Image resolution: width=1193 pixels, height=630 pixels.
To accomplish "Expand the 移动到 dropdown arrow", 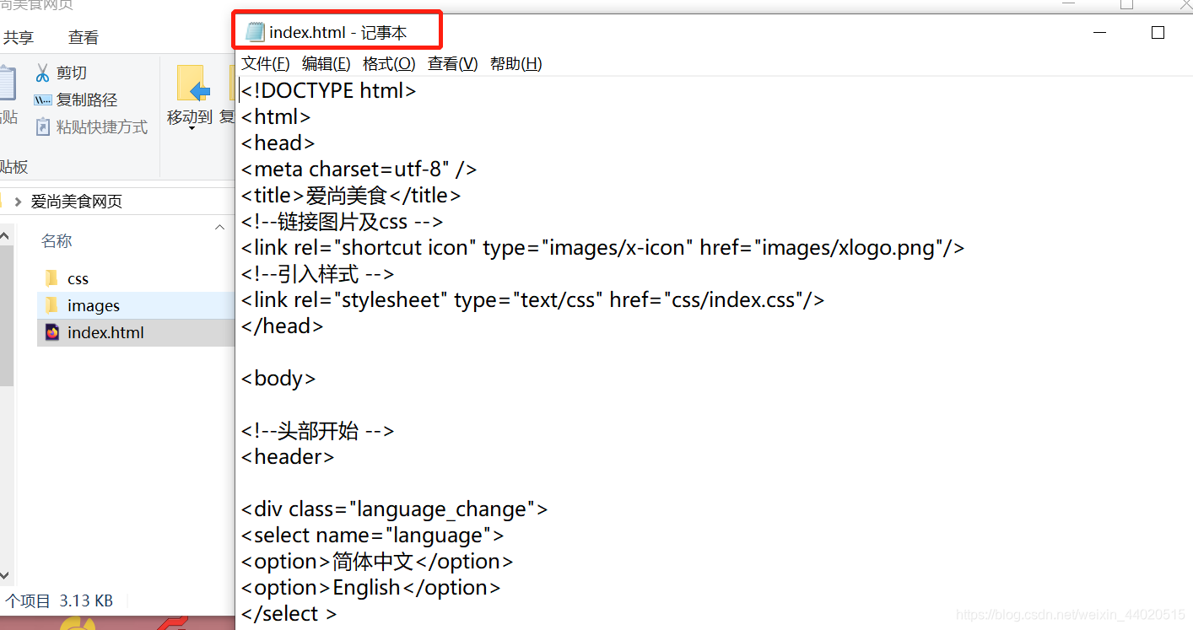I will coord(191,129).
